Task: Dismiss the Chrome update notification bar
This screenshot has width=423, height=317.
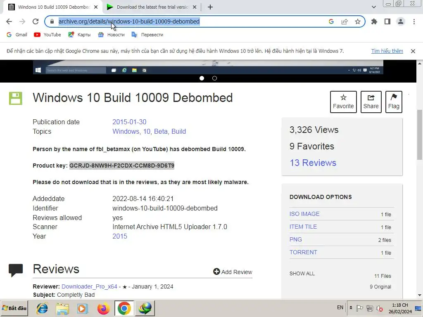Action: 413,51
